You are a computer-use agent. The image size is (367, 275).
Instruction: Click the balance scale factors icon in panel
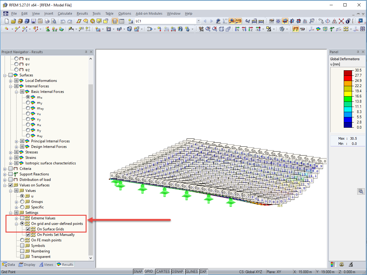[x=342, y=264]
